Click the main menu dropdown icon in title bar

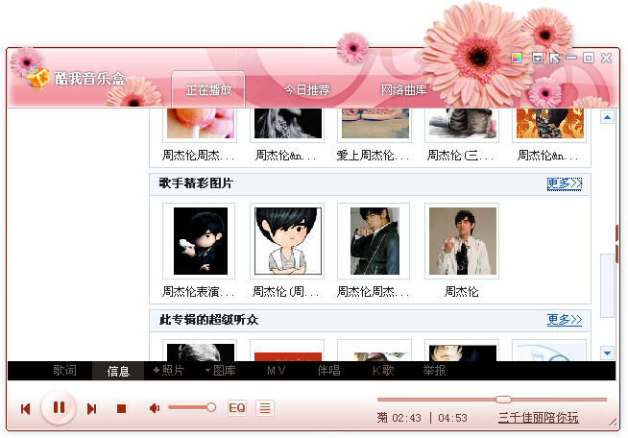pos(538,58)
